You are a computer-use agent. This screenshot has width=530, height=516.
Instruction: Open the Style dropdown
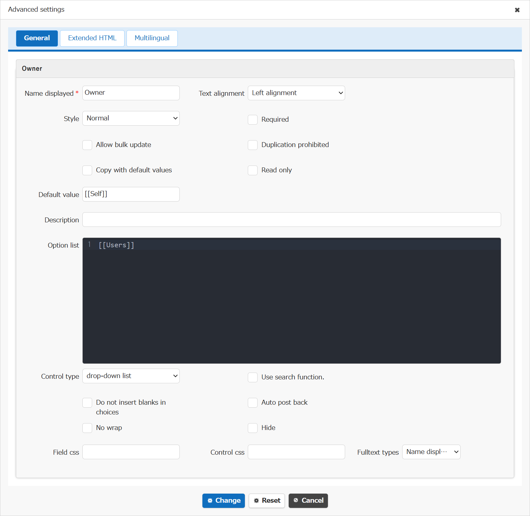click(131, 118)
